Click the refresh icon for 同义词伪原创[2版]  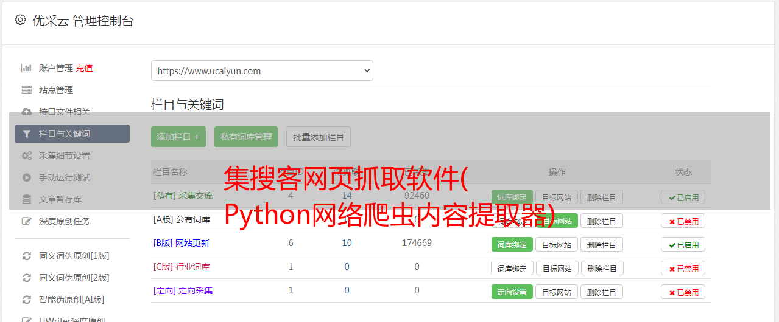[26, 278]
